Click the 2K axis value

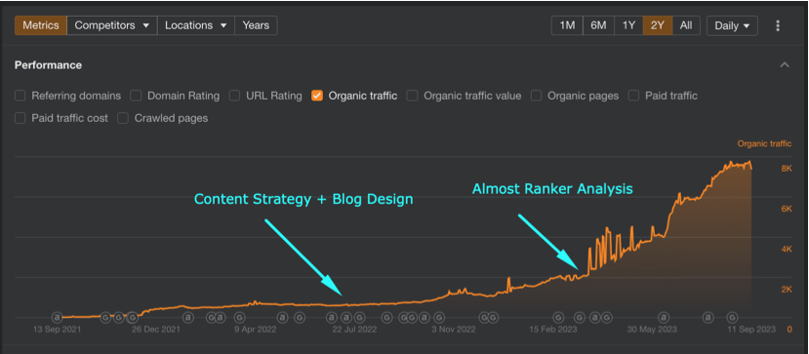click(x=787, y=290)
